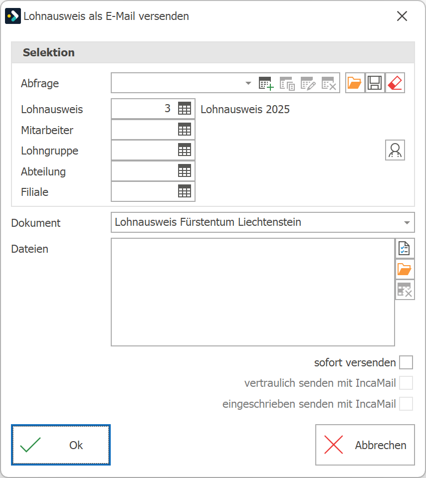The width and height of the screenshot is (426, 478).
Task: Click the person icon button
Action: click(x=395, y=150)
